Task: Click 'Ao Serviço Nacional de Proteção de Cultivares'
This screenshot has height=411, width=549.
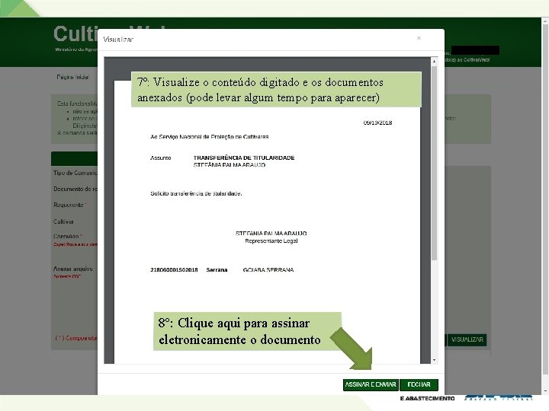Action: (210, 137)
